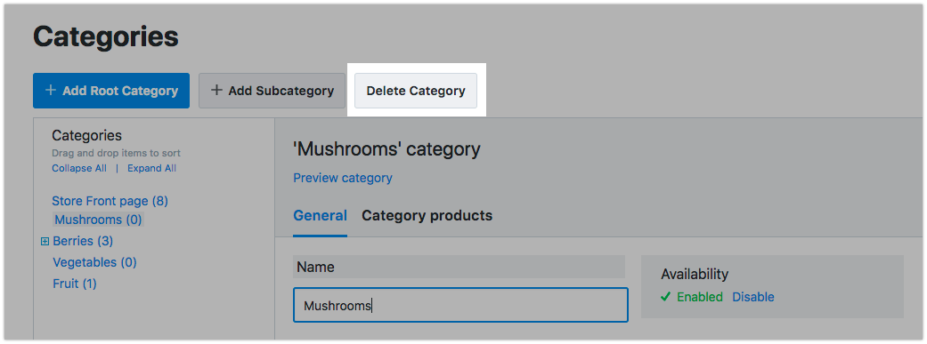
Task: Click the plus icon on Add Root Category
Action: tap(51, 91)
